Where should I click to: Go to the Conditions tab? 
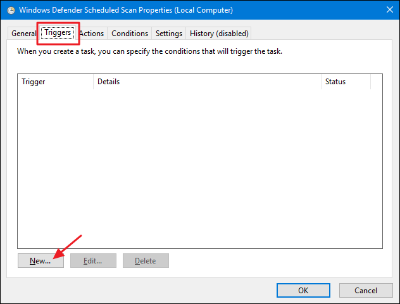click(x=130, y=34)
